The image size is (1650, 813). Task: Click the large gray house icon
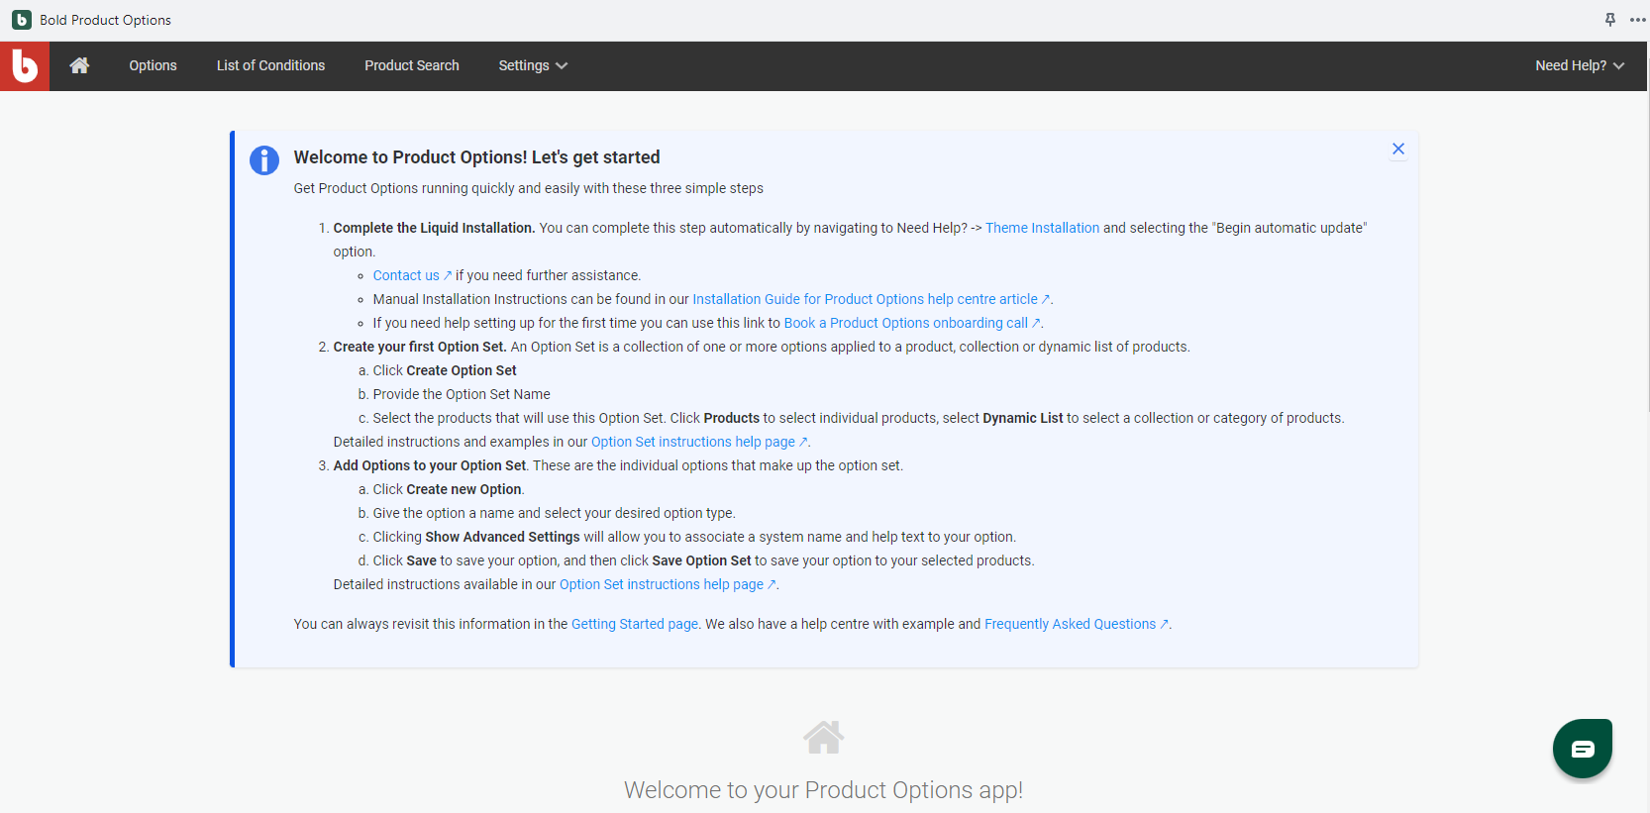click(x=823, y=737)
